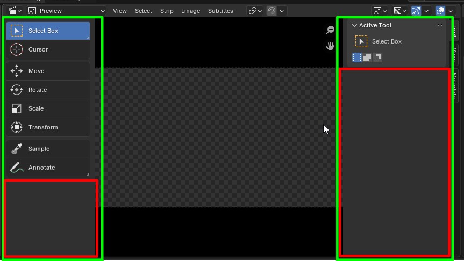Image resolution: width=464 pixels, height=261 pixels.
Task: Toggle snapping magnet in header
Action: pos(272,11)
